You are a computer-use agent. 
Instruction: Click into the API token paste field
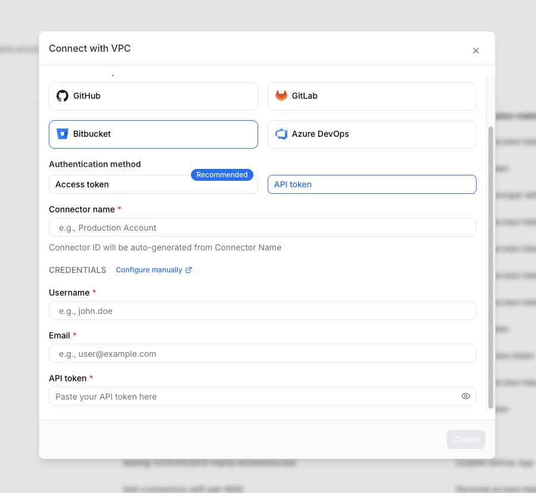tap(262, 396)
